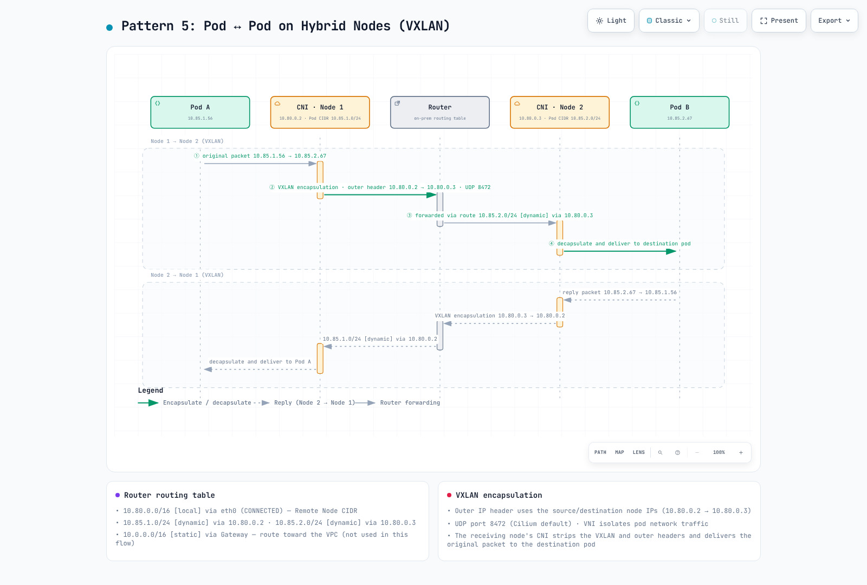Zoom in with the plus icon
Screen dimensions: 867x585
tap(741, 452)
